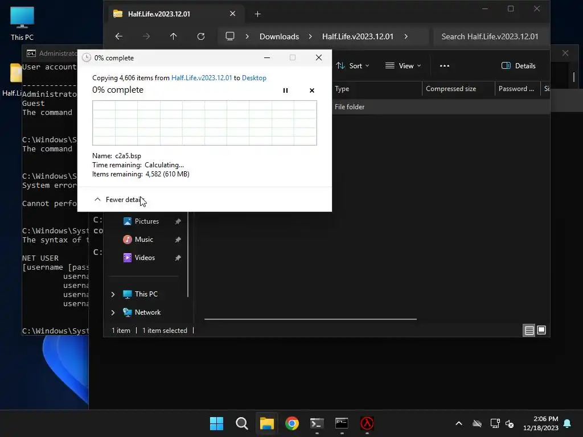This screenshot has width=583, height=437.
Task: Open Half-Life lambda app on taskbar
Action: pyautogui.click(x=367, y=423)
